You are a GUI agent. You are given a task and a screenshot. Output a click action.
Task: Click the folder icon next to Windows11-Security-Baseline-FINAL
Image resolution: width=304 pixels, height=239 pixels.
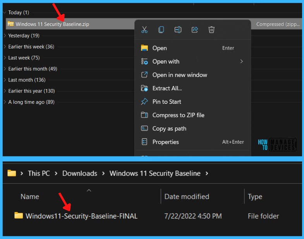19,215
